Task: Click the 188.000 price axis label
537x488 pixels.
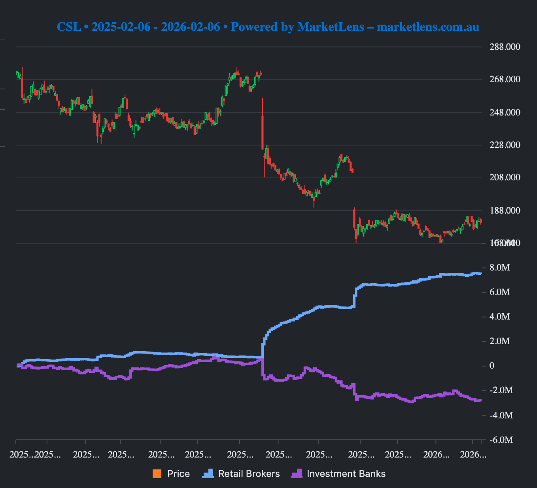Action: pyautogui.click(x=505, y=210)
